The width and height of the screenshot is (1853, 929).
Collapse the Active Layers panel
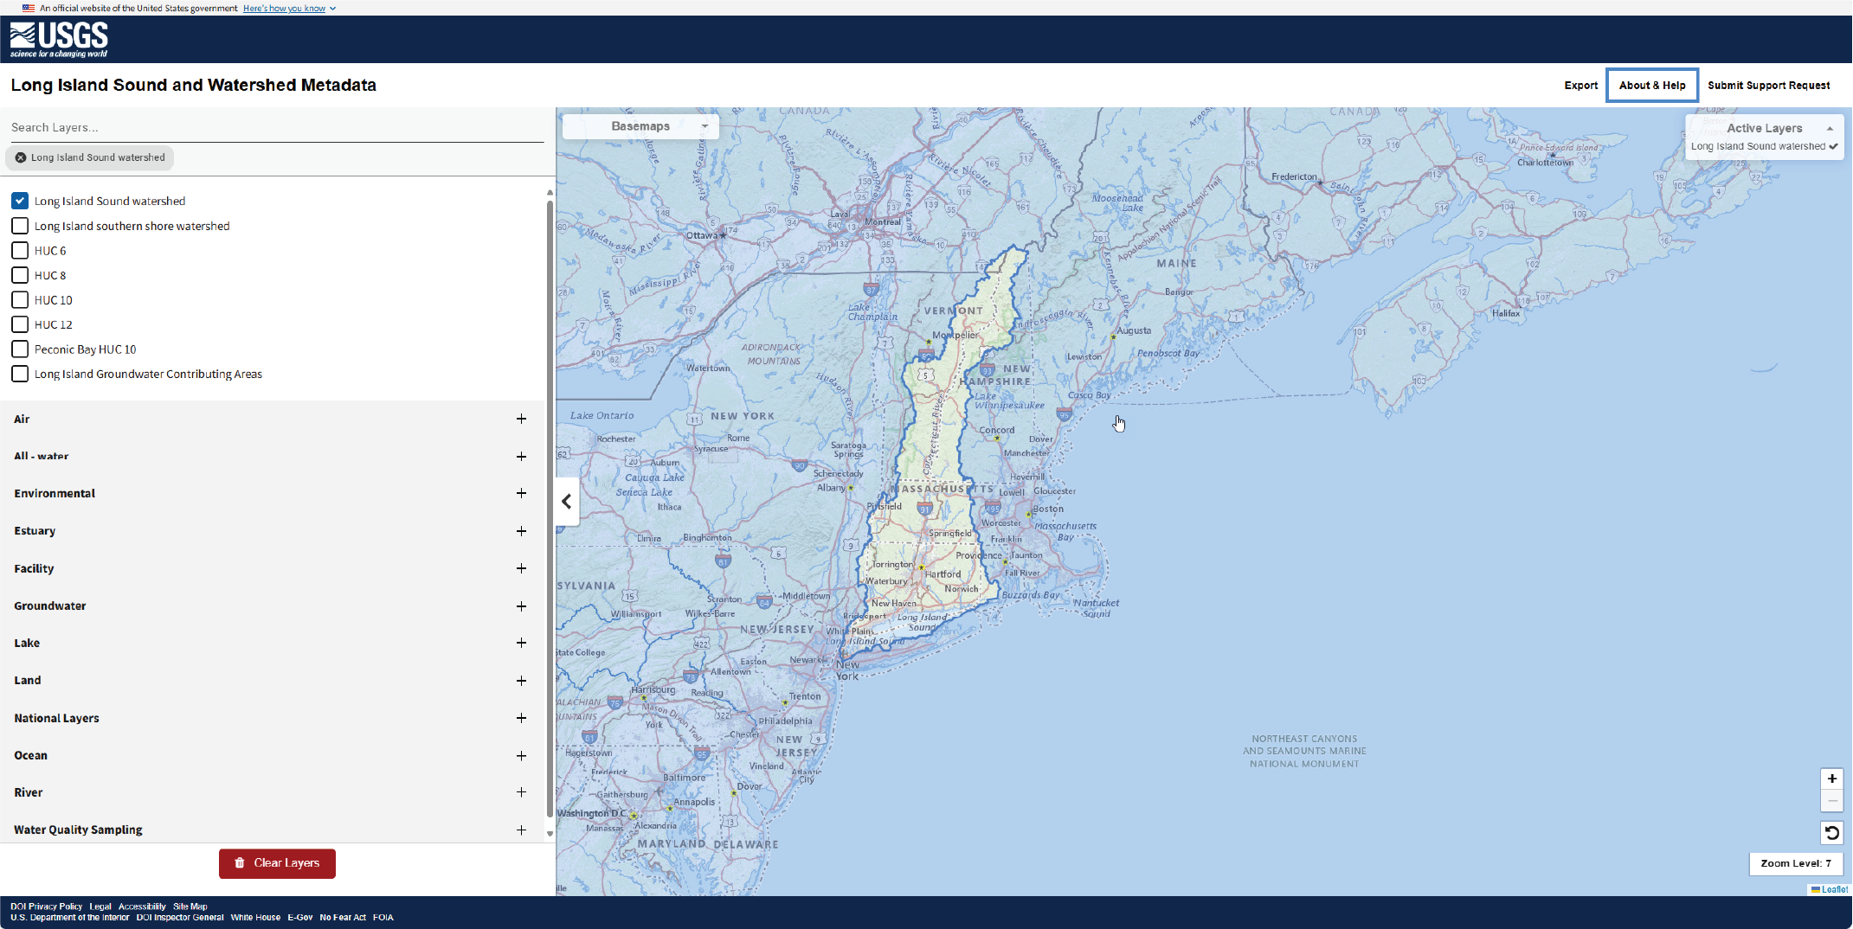(1830, 128)
